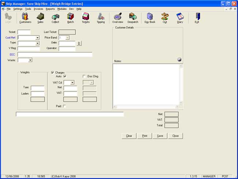238x179 pixels.
Task: Click the Collect truck icon
Action: pyautogui.click(x=55, y=18)
